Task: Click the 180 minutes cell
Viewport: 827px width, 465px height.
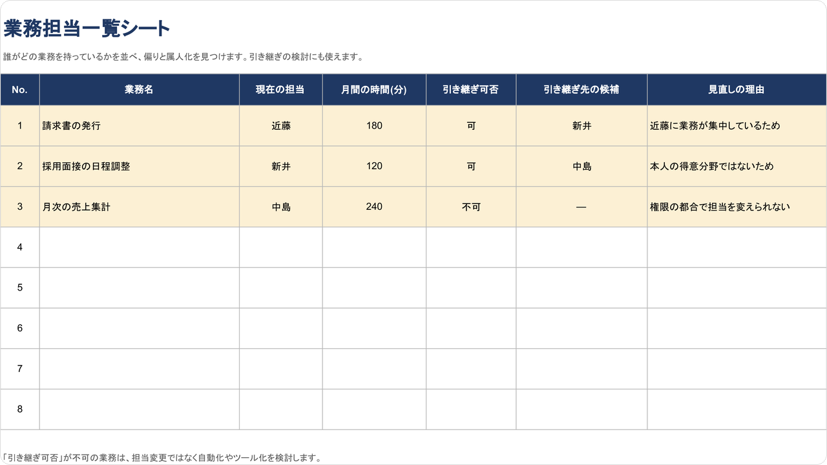Action: coord(374,126)
